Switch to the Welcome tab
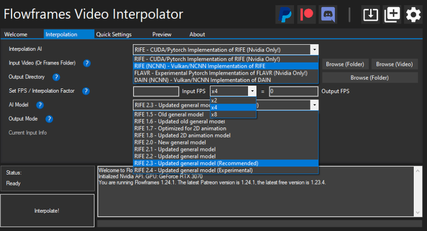This screenshot has height=231, width=427. 16,34
